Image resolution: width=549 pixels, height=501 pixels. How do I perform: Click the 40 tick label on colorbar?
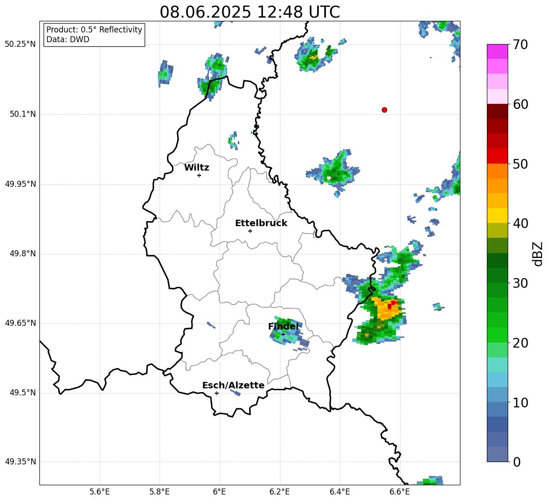(x=520, y=223)
